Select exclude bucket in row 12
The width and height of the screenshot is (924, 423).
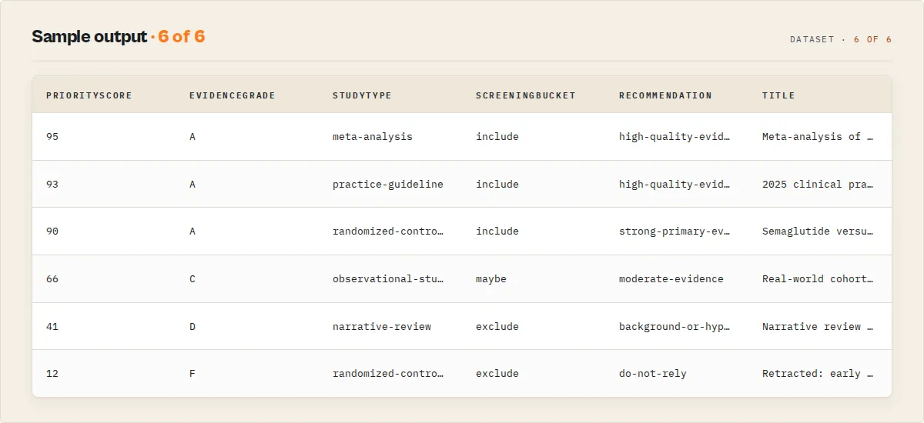497,374
